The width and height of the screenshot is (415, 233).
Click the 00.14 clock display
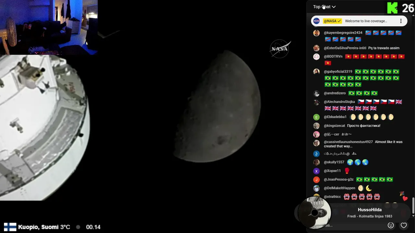(x=93, y=227)
